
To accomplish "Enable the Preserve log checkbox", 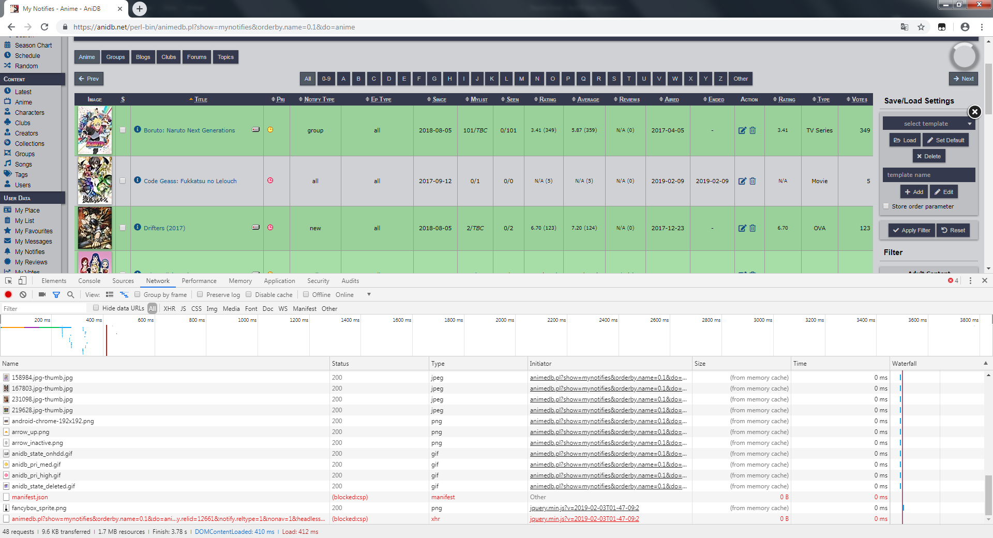I will 200,295.
